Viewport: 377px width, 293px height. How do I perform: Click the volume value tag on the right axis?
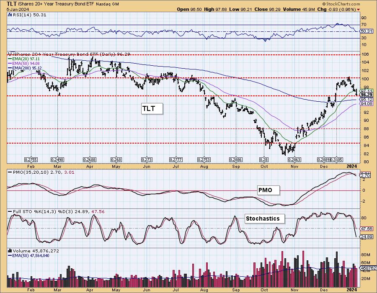tap(367, 268)
